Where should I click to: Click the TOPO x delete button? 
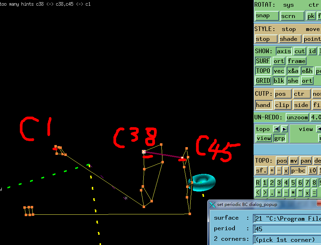(286, 170)
